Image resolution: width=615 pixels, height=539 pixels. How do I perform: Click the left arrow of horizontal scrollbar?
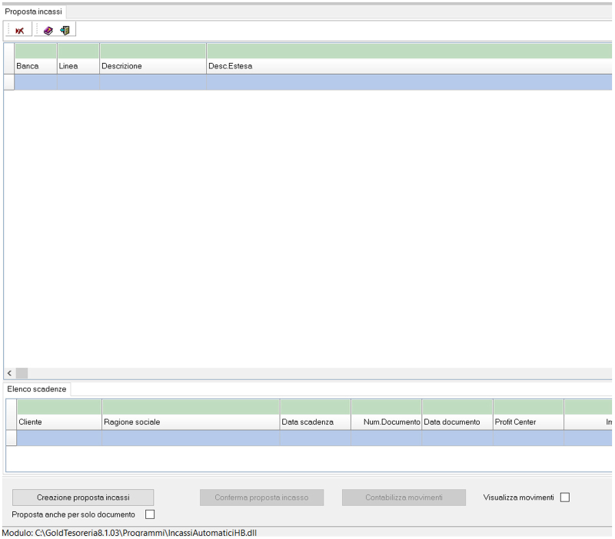[9, 372]
